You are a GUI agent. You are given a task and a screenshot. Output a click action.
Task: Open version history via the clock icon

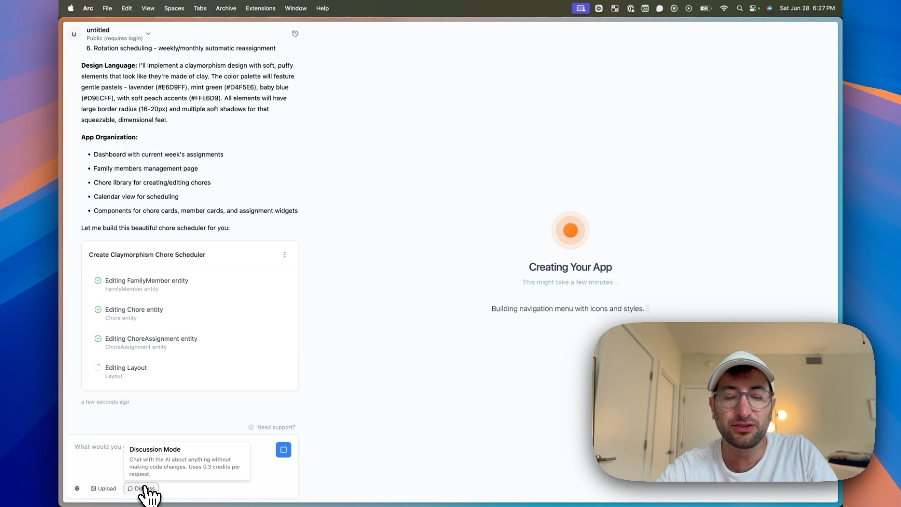(x=295, y=33)
